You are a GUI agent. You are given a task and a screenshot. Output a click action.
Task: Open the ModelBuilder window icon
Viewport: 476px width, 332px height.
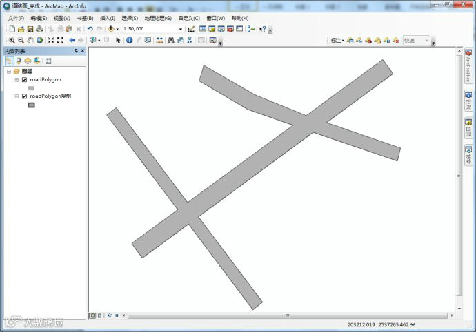click(250, 29)
